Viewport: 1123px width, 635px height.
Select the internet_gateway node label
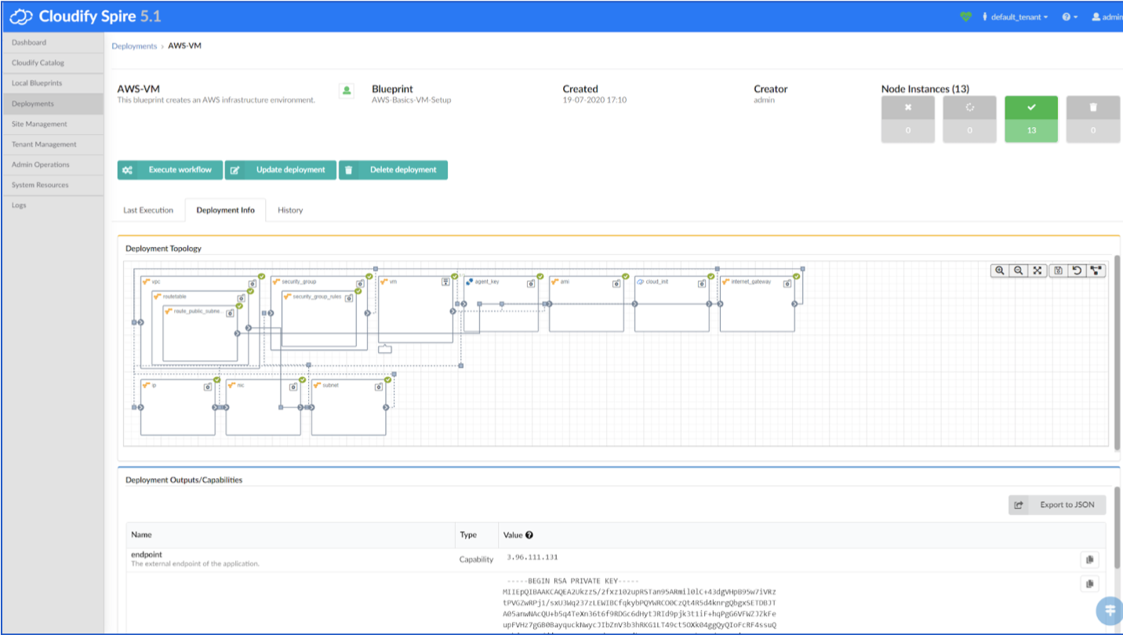pos(750,281)
